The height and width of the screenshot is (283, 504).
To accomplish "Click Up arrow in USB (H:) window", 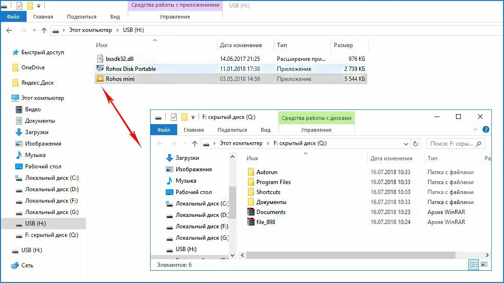I will [x=44, y=30].
